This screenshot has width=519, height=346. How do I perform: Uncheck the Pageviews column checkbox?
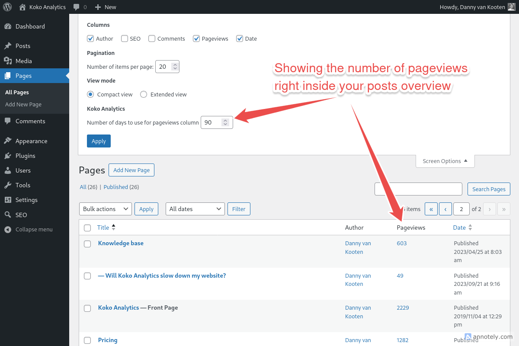point(196,38)
